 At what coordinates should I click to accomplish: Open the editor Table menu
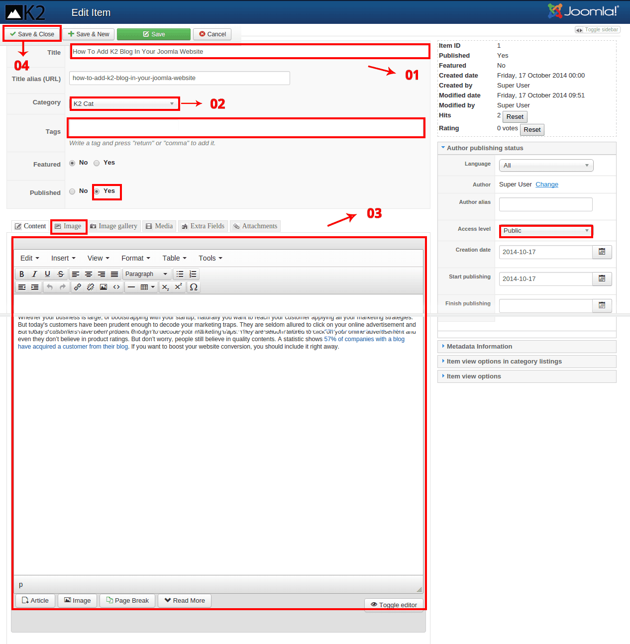click(175, 258)
